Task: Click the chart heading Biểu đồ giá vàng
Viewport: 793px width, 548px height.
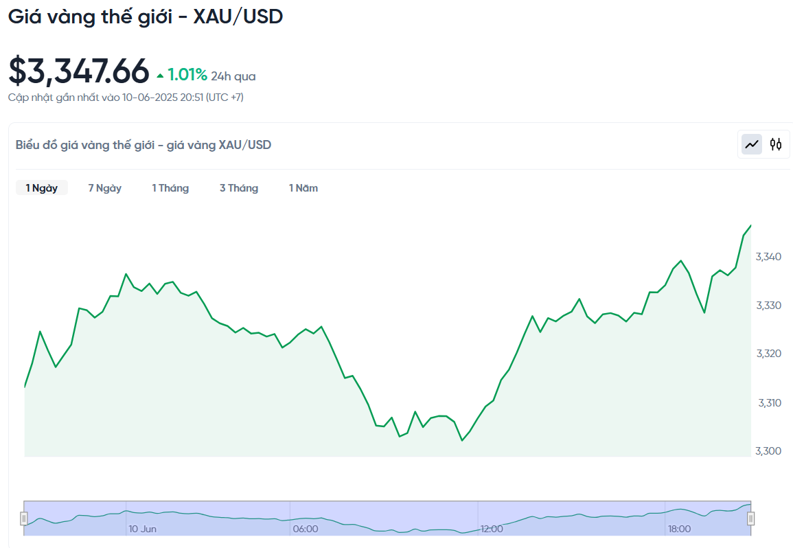Action: tap(143, 145)
